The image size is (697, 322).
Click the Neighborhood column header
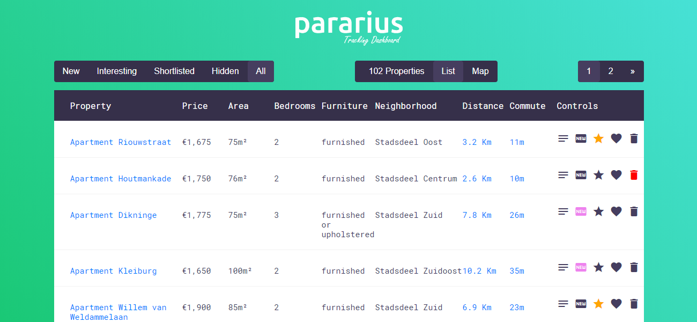click(406, 106)
